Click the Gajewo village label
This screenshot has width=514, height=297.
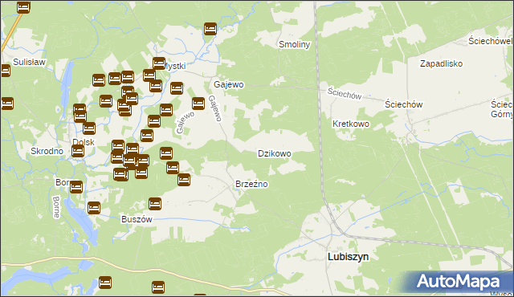(x=228, y=84)
